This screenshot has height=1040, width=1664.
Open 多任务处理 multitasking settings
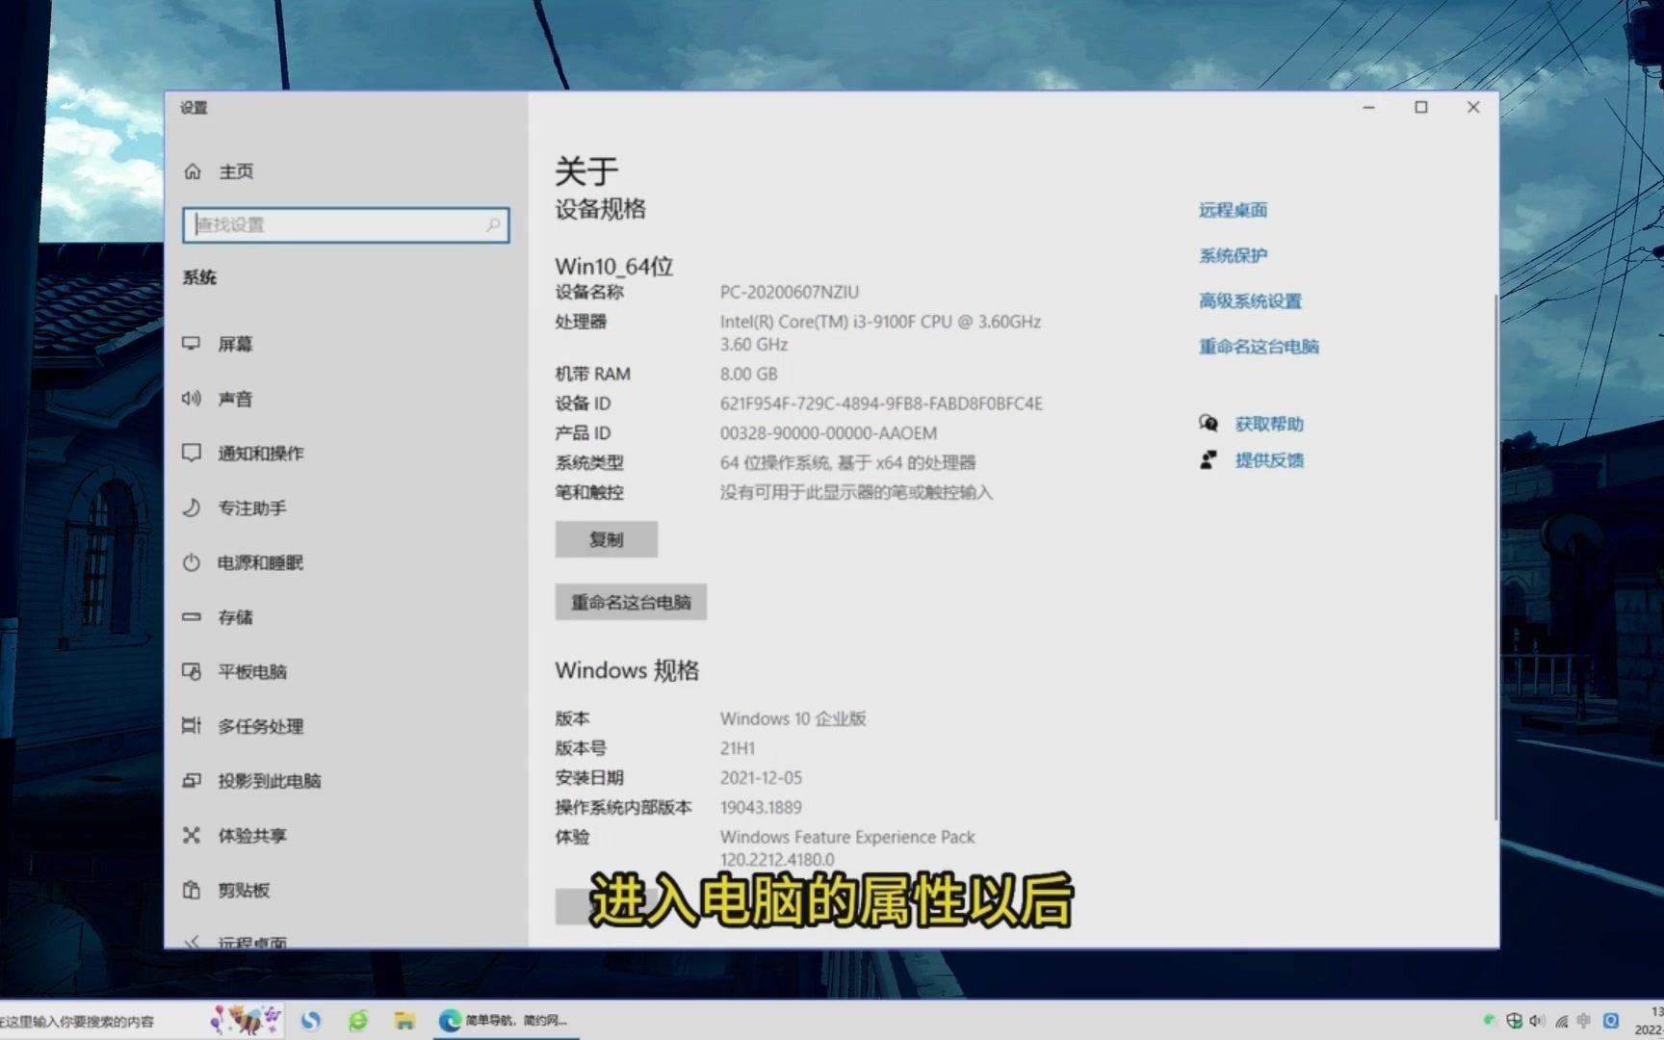pos(257,726)
